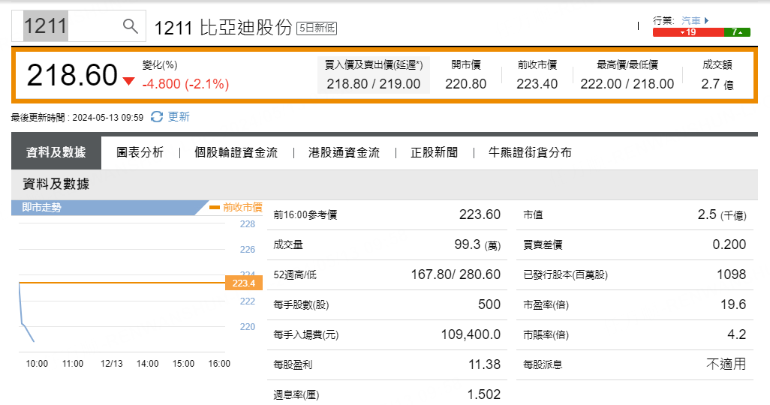770x405 pixels.
Task: Click bid/ask value 218.80 / 219.00
Action: 374,84
